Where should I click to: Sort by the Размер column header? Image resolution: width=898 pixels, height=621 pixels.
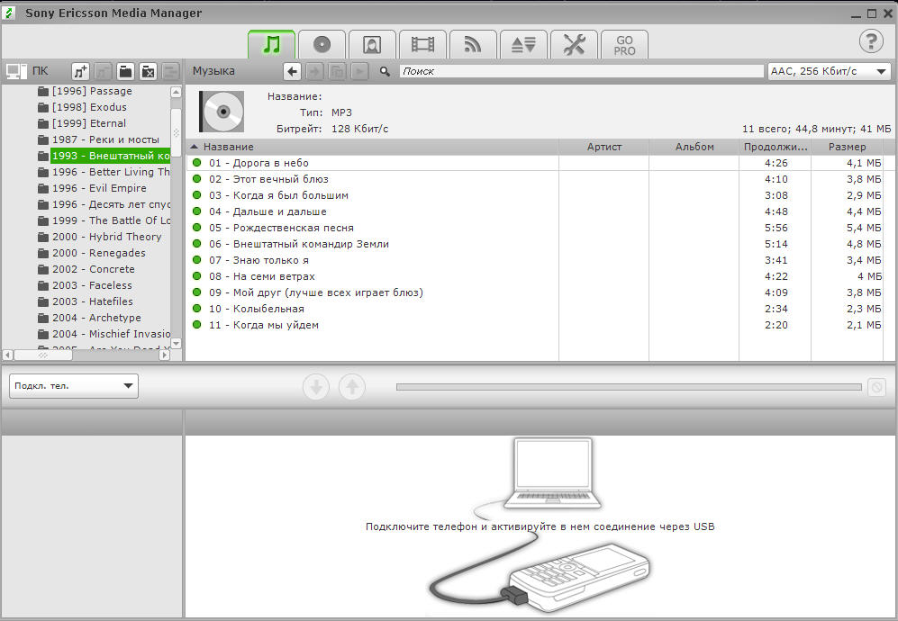(x=847, y=147)
